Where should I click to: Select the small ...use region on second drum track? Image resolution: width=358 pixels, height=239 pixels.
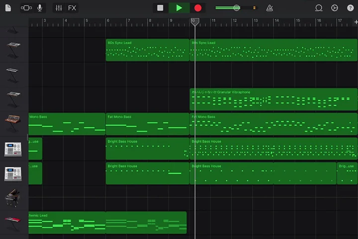click(35, 173)
